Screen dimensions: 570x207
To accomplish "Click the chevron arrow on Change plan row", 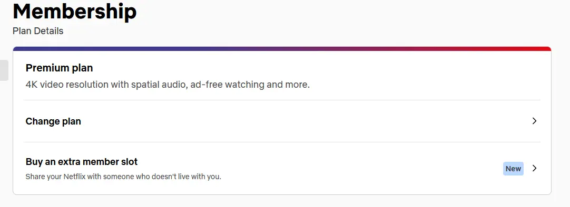I will [534, 121].
